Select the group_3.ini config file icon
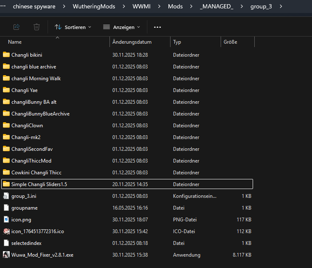 point(6,196)
